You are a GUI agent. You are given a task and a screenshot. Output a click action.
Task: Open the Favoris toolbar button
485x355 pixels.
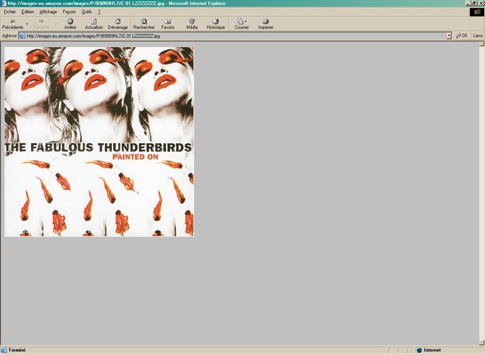tap(168, 24)
